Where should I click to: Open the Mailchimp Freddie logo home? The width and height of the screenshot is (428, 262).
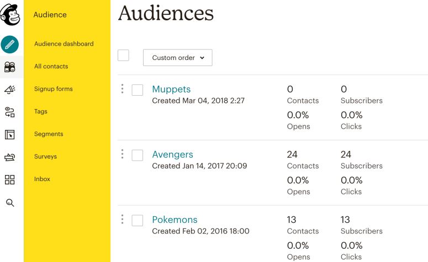click(x=10, y=15)
